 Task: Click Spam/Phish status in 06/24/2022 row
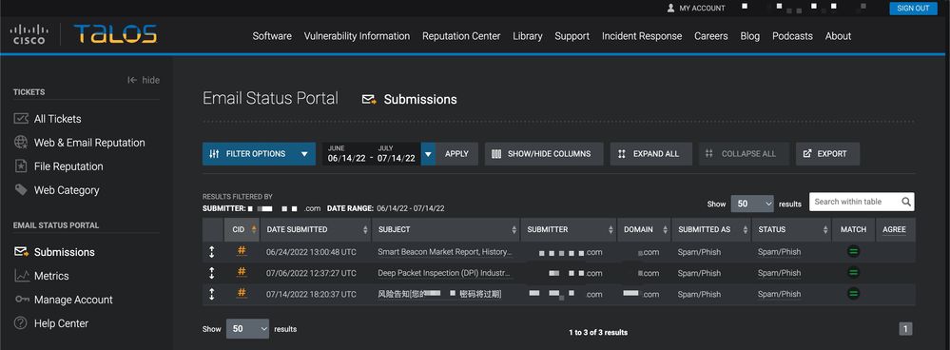[x=779, y=252]
